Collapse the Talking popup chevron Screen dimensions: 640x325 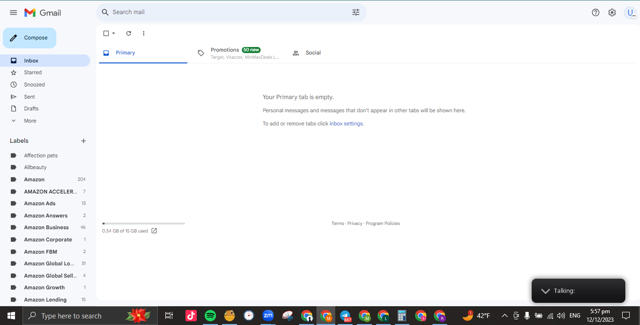click(x=545, y=291)
